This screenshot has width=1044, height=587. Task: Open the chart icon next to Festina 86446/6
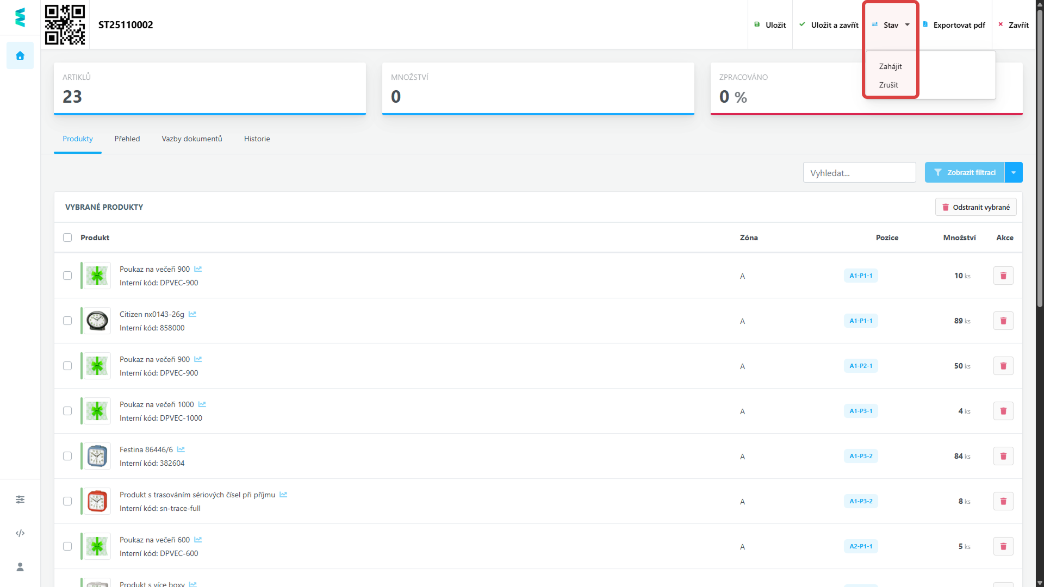click(181, 449)
